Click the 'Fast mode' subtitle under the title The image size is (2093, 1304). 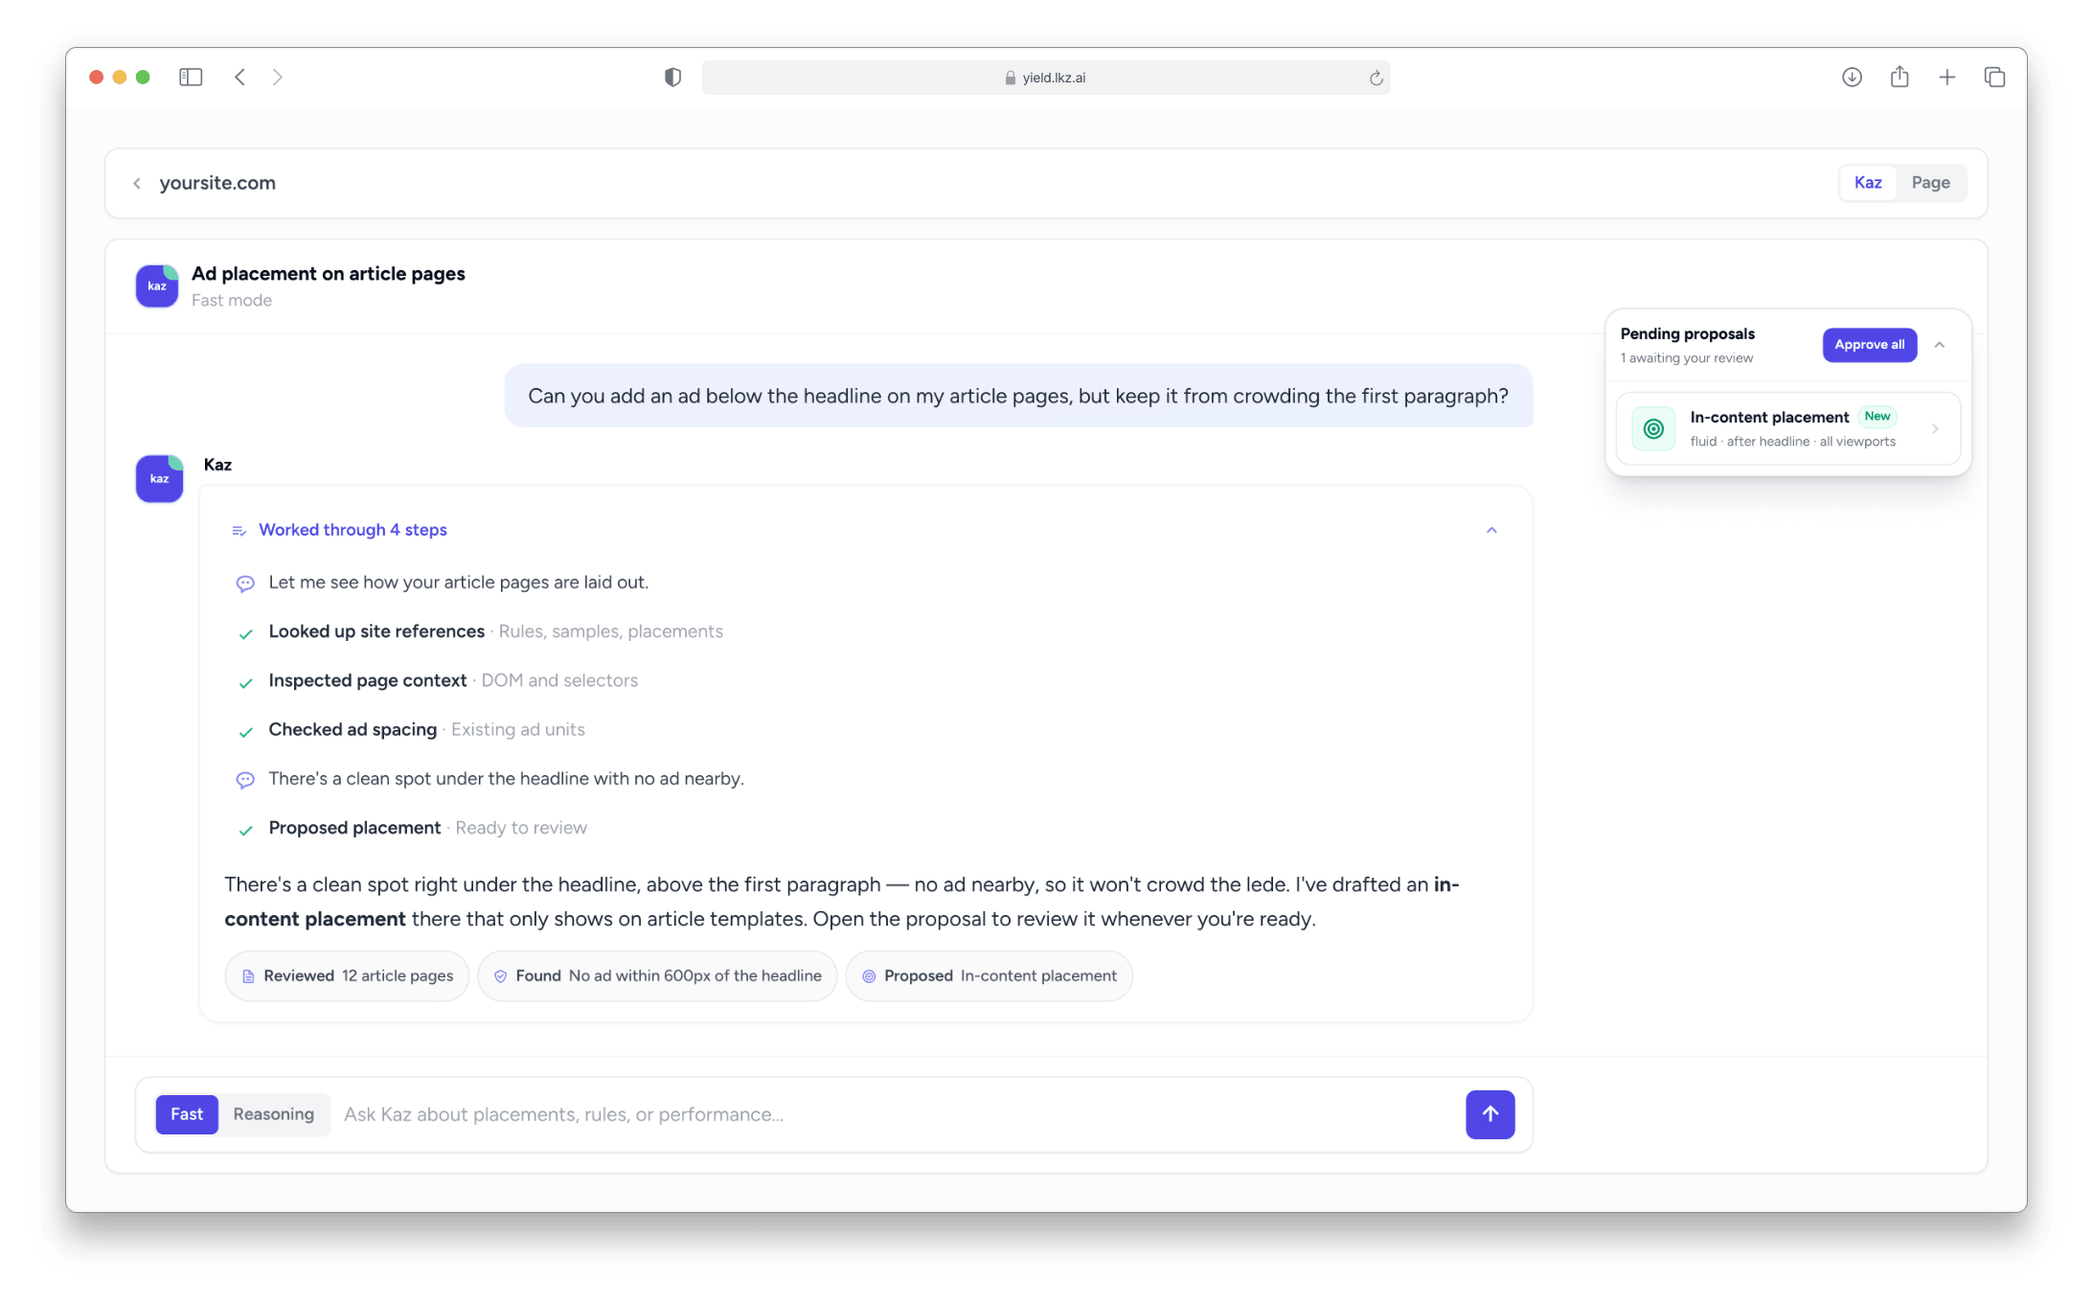click(x=232, y=301)
